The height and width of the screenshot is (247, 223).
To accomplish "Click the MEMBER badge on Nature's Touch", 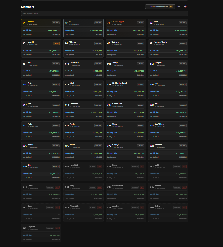I will [x=183, y=43].
